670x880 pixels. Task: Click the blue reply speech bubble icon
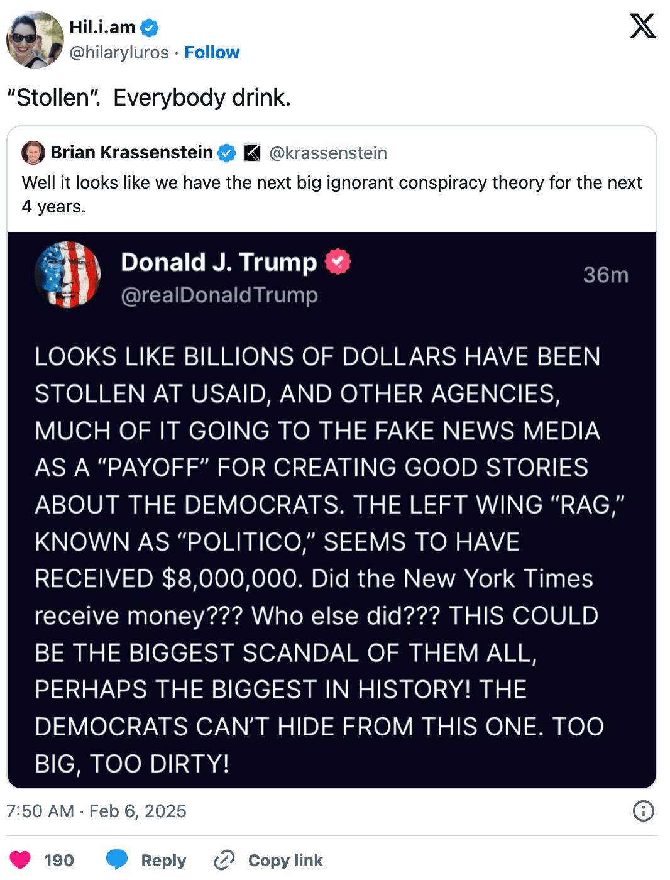(117, 859)
